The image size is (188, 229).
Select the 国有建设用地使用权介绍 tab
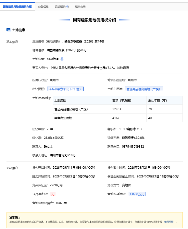point(18,6)
